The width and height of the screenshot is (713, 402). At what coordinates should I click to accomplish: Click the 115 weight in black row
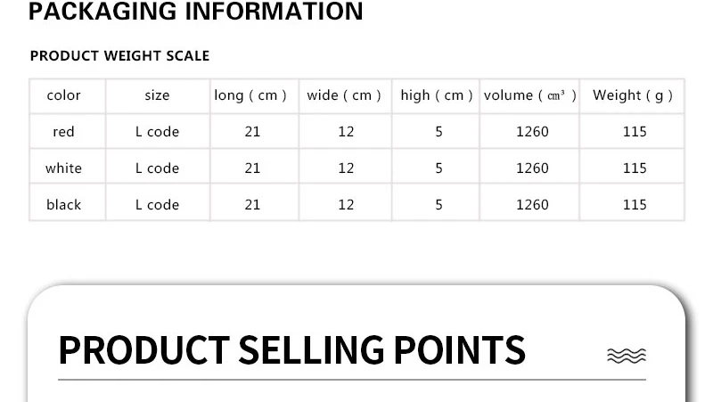pyautogui.click(x=635, y=205)
